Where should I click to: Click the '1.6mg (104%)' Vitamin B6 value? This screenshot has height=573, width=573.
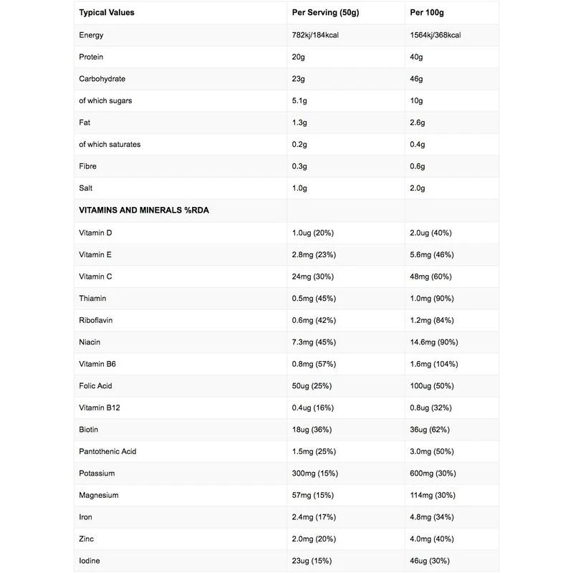point(434,364)
